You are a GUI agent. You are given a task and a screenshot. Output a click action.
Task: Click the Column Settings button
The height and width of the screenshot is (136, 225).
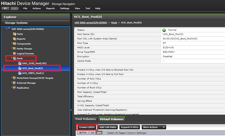(x=136, y=133)
